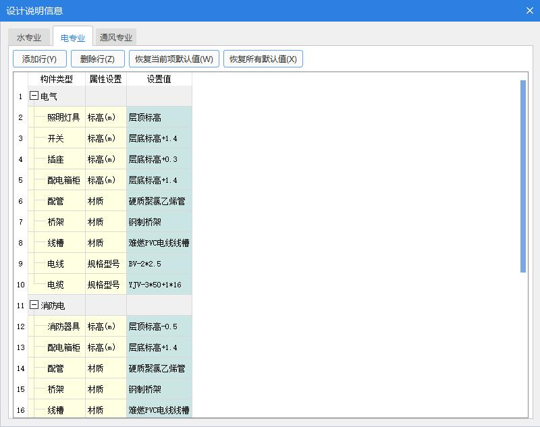Collapse the 电气 group
Viewport: 540px width, 427px height.
click(x=34, y=96)
